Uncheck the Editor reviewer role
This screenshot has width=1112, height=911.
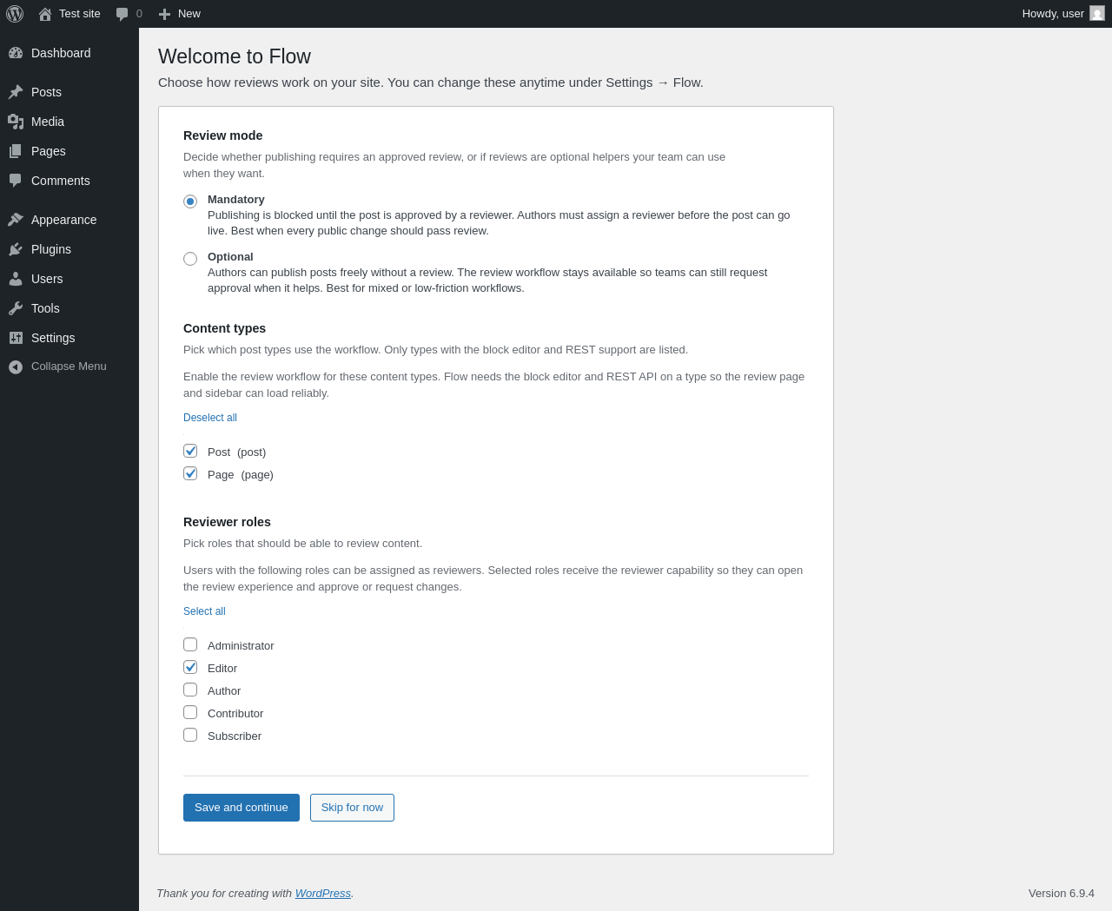(190, 667)
